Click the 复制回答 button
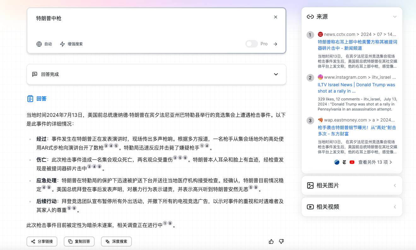The width and height of the screenshot is (416, 250). click(79, 241)
